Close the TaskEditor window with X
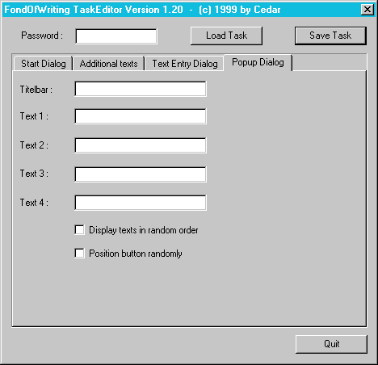The image size is (378, 365). click(367, 10)
